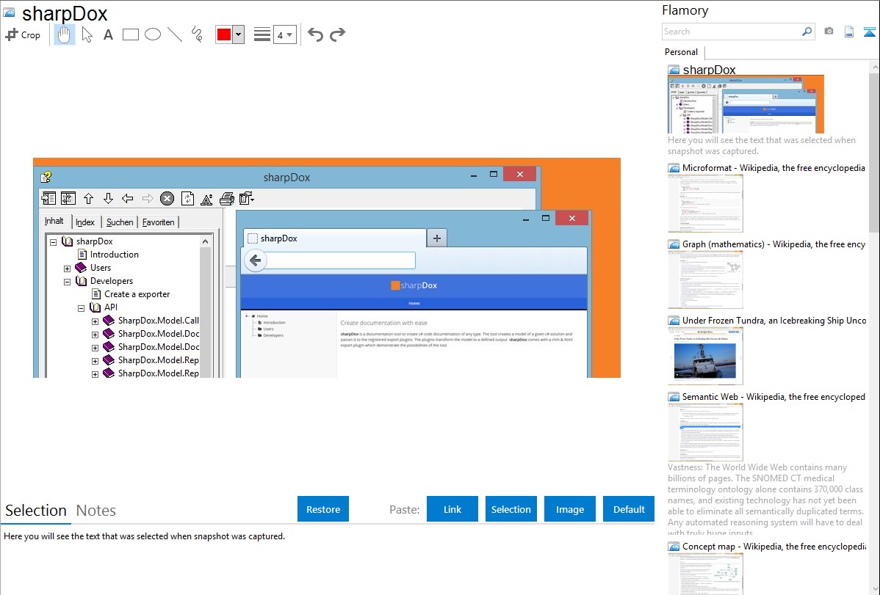Choose the straight line drawing tool
880x595 pixels.
(175, 34)
